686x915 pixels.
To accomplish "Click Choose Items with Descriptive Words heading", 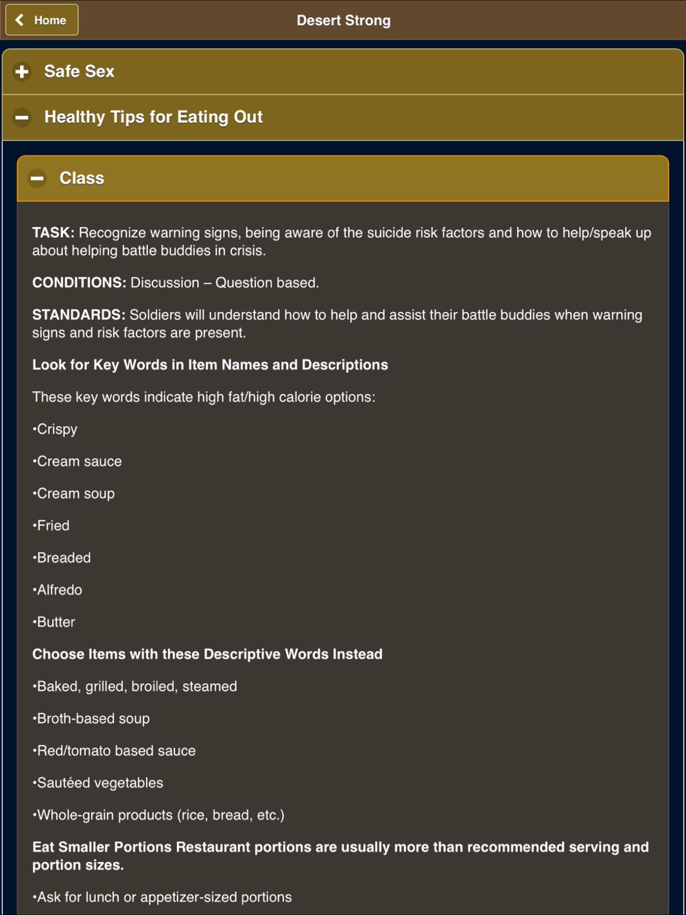I will pyautogui.click(x=207, y=654).
